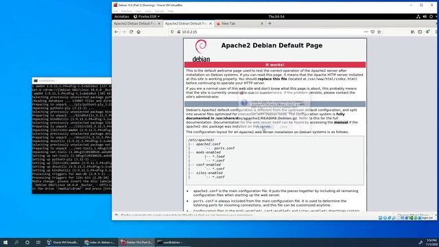Toggle the Firefox sidebar icon
This screenshot has height=247, width=439.
tap(420, 32)
